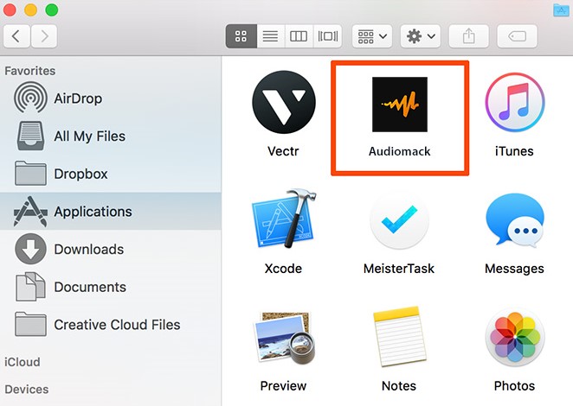
Task: Click the Creative Cloud Files folder icon
Action: 30,324
